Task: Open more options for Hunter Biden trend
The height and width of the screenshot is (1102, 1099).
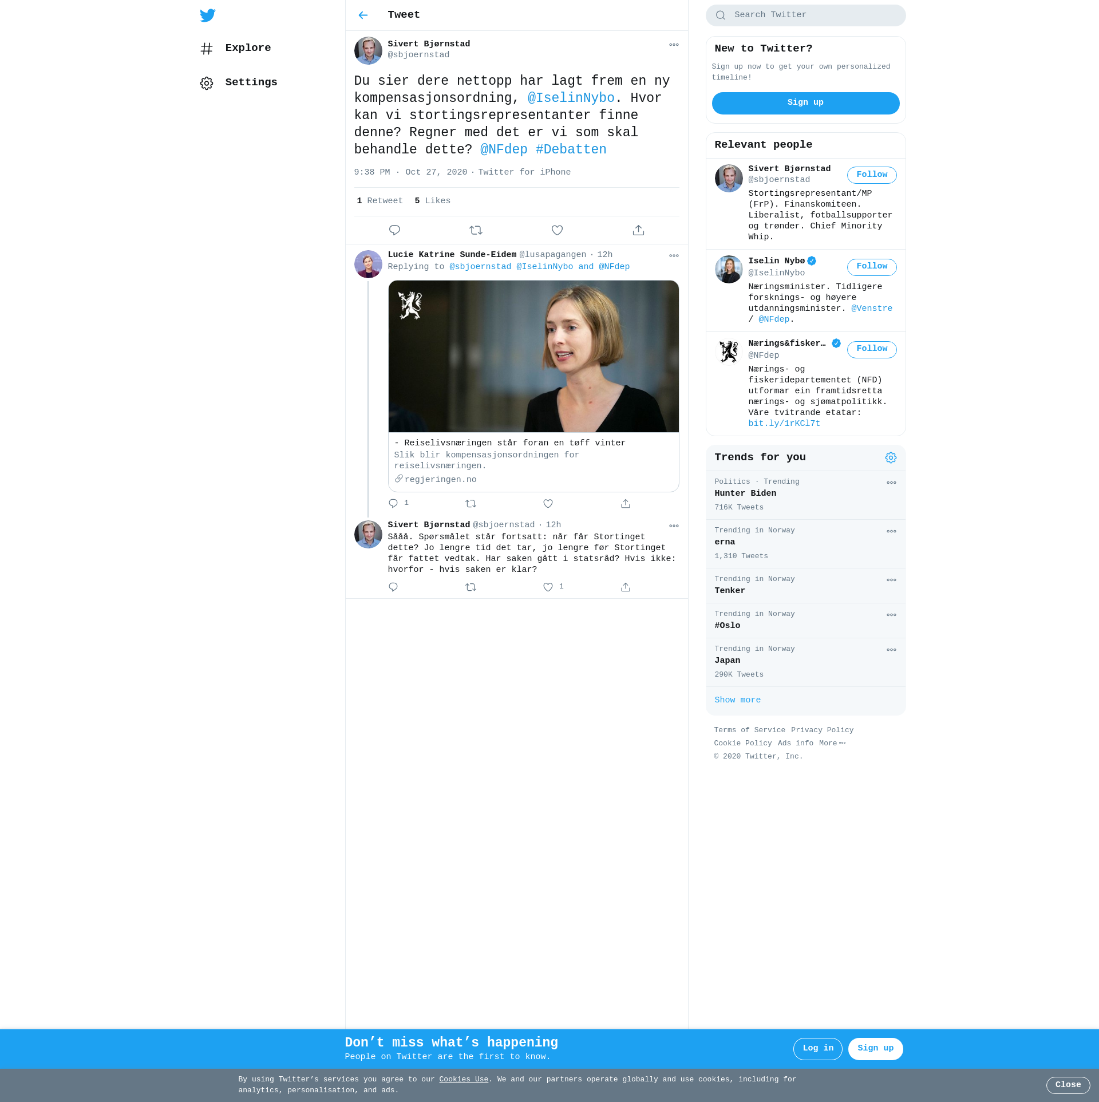Action: click(891, 483)
